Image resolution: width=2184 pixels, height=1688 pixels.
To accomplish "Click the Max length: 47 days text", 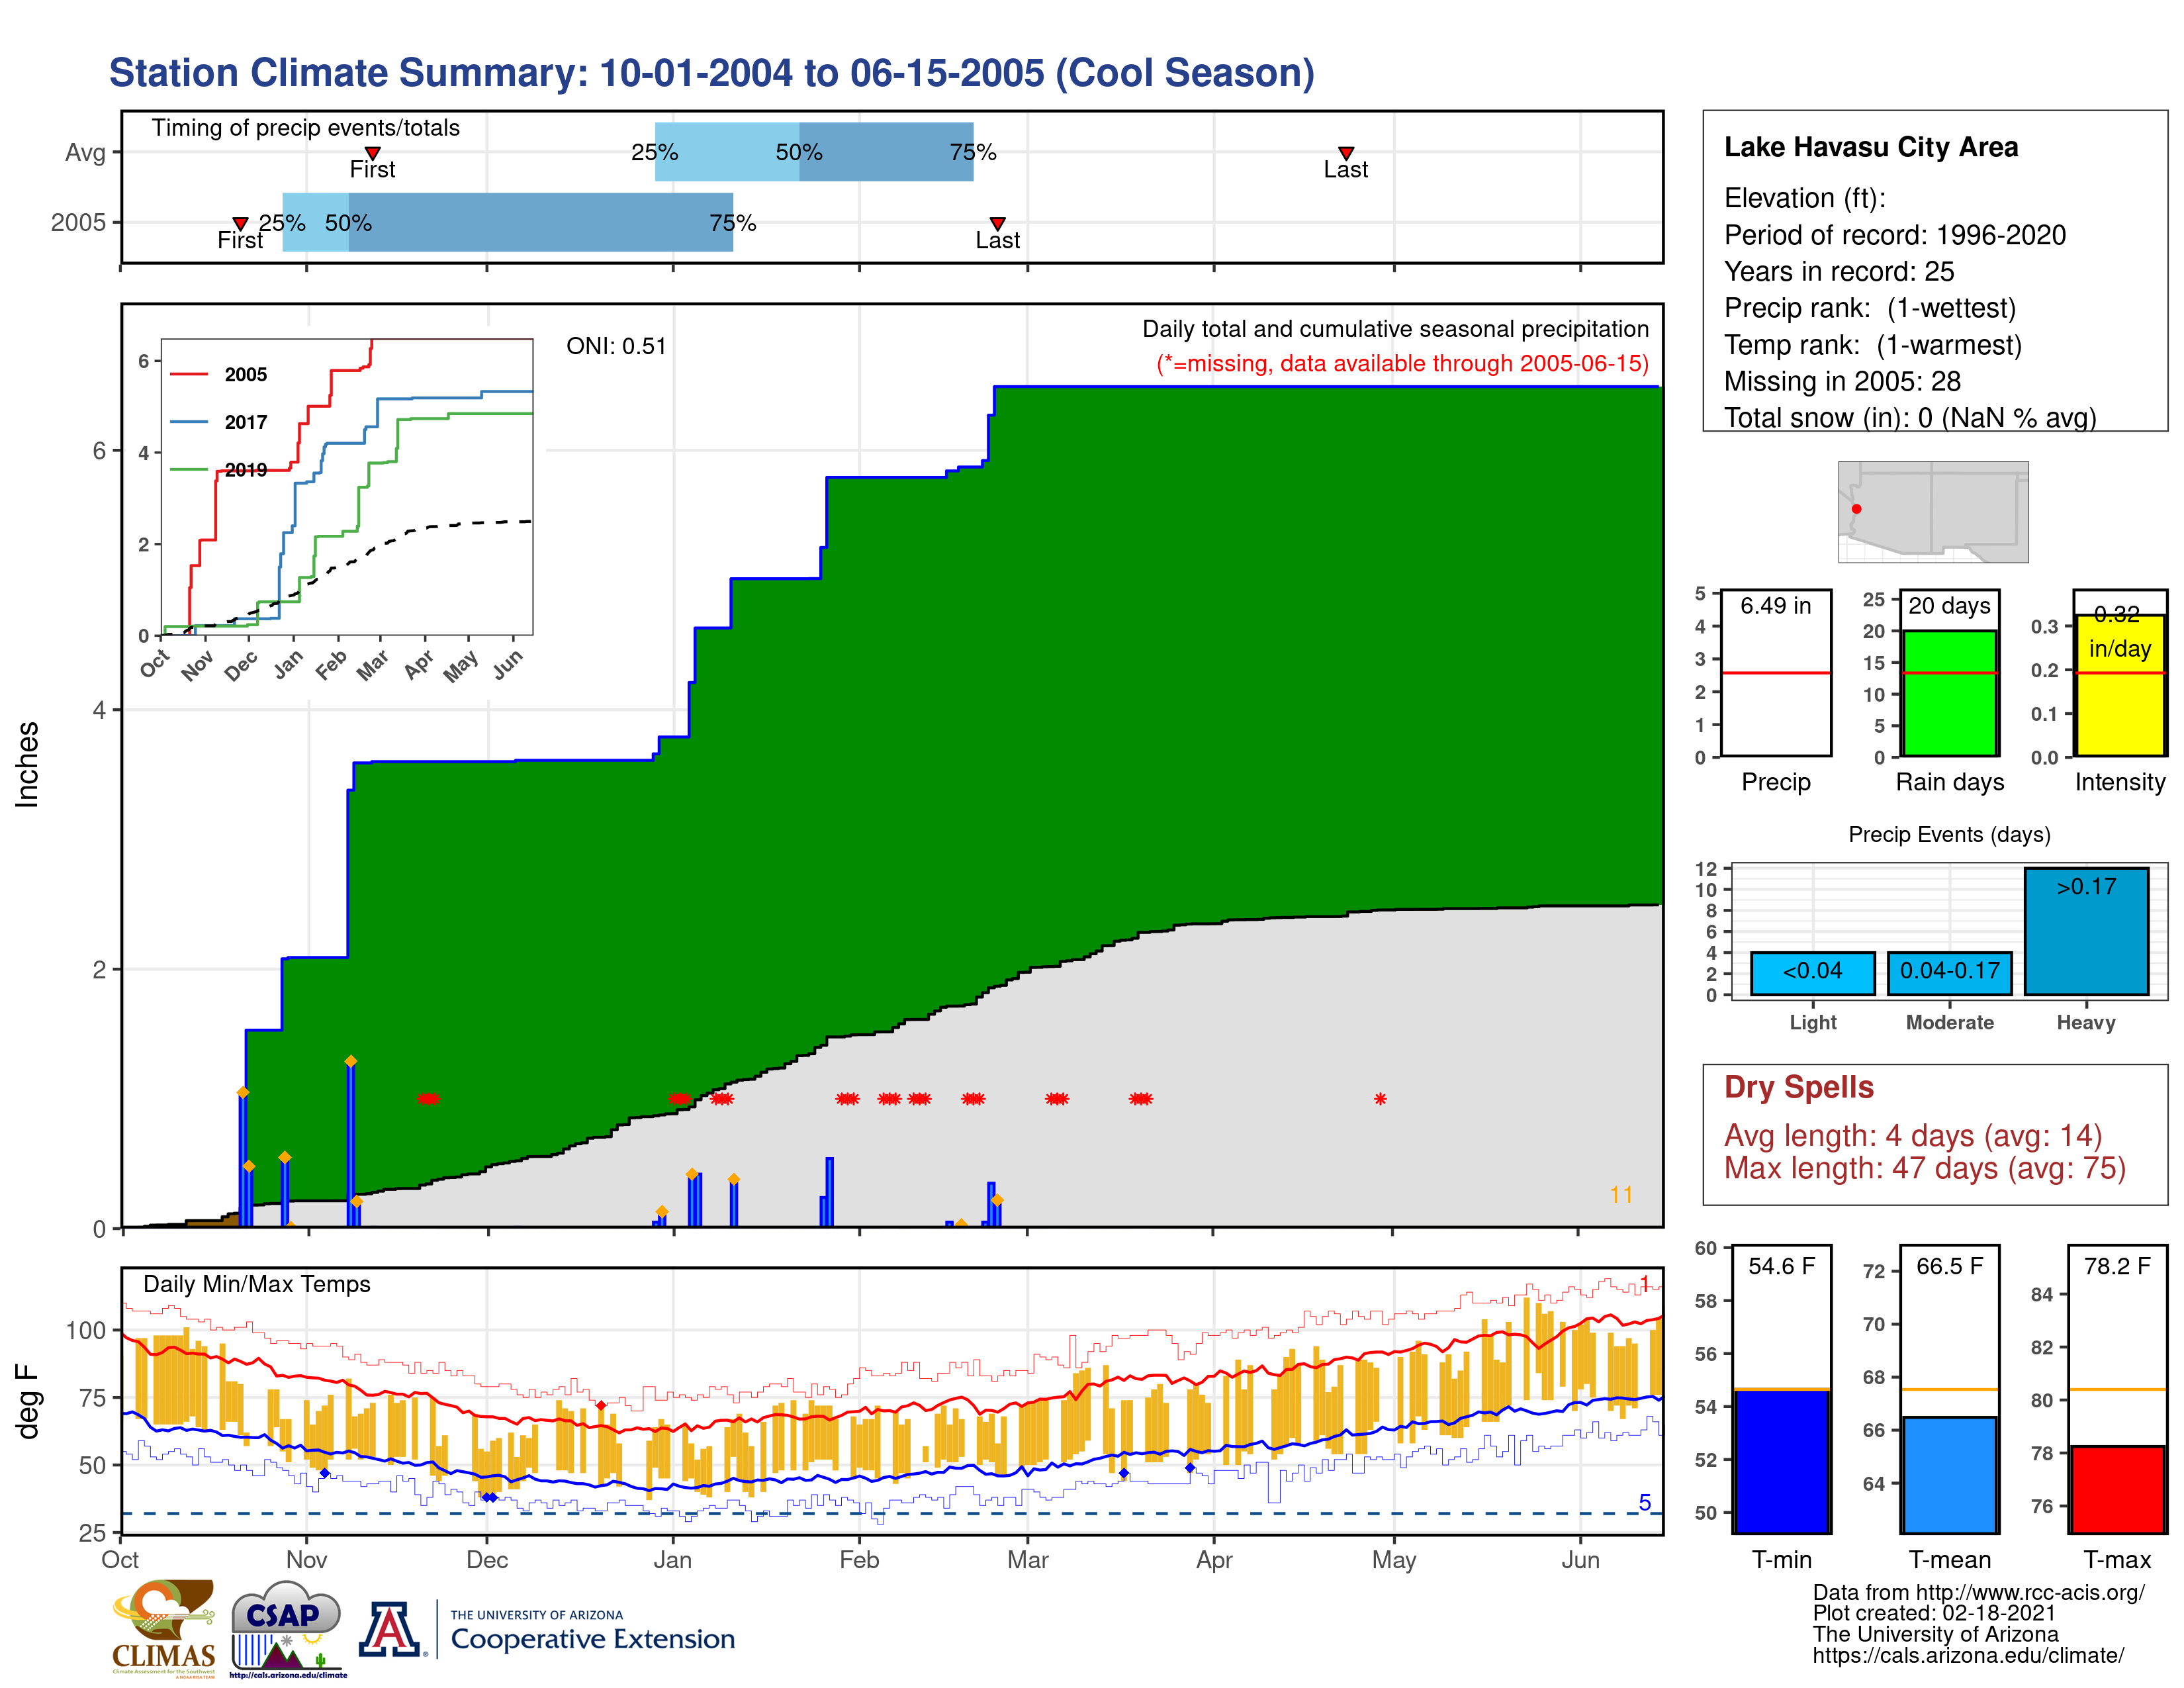I will coord(1924,1168).
